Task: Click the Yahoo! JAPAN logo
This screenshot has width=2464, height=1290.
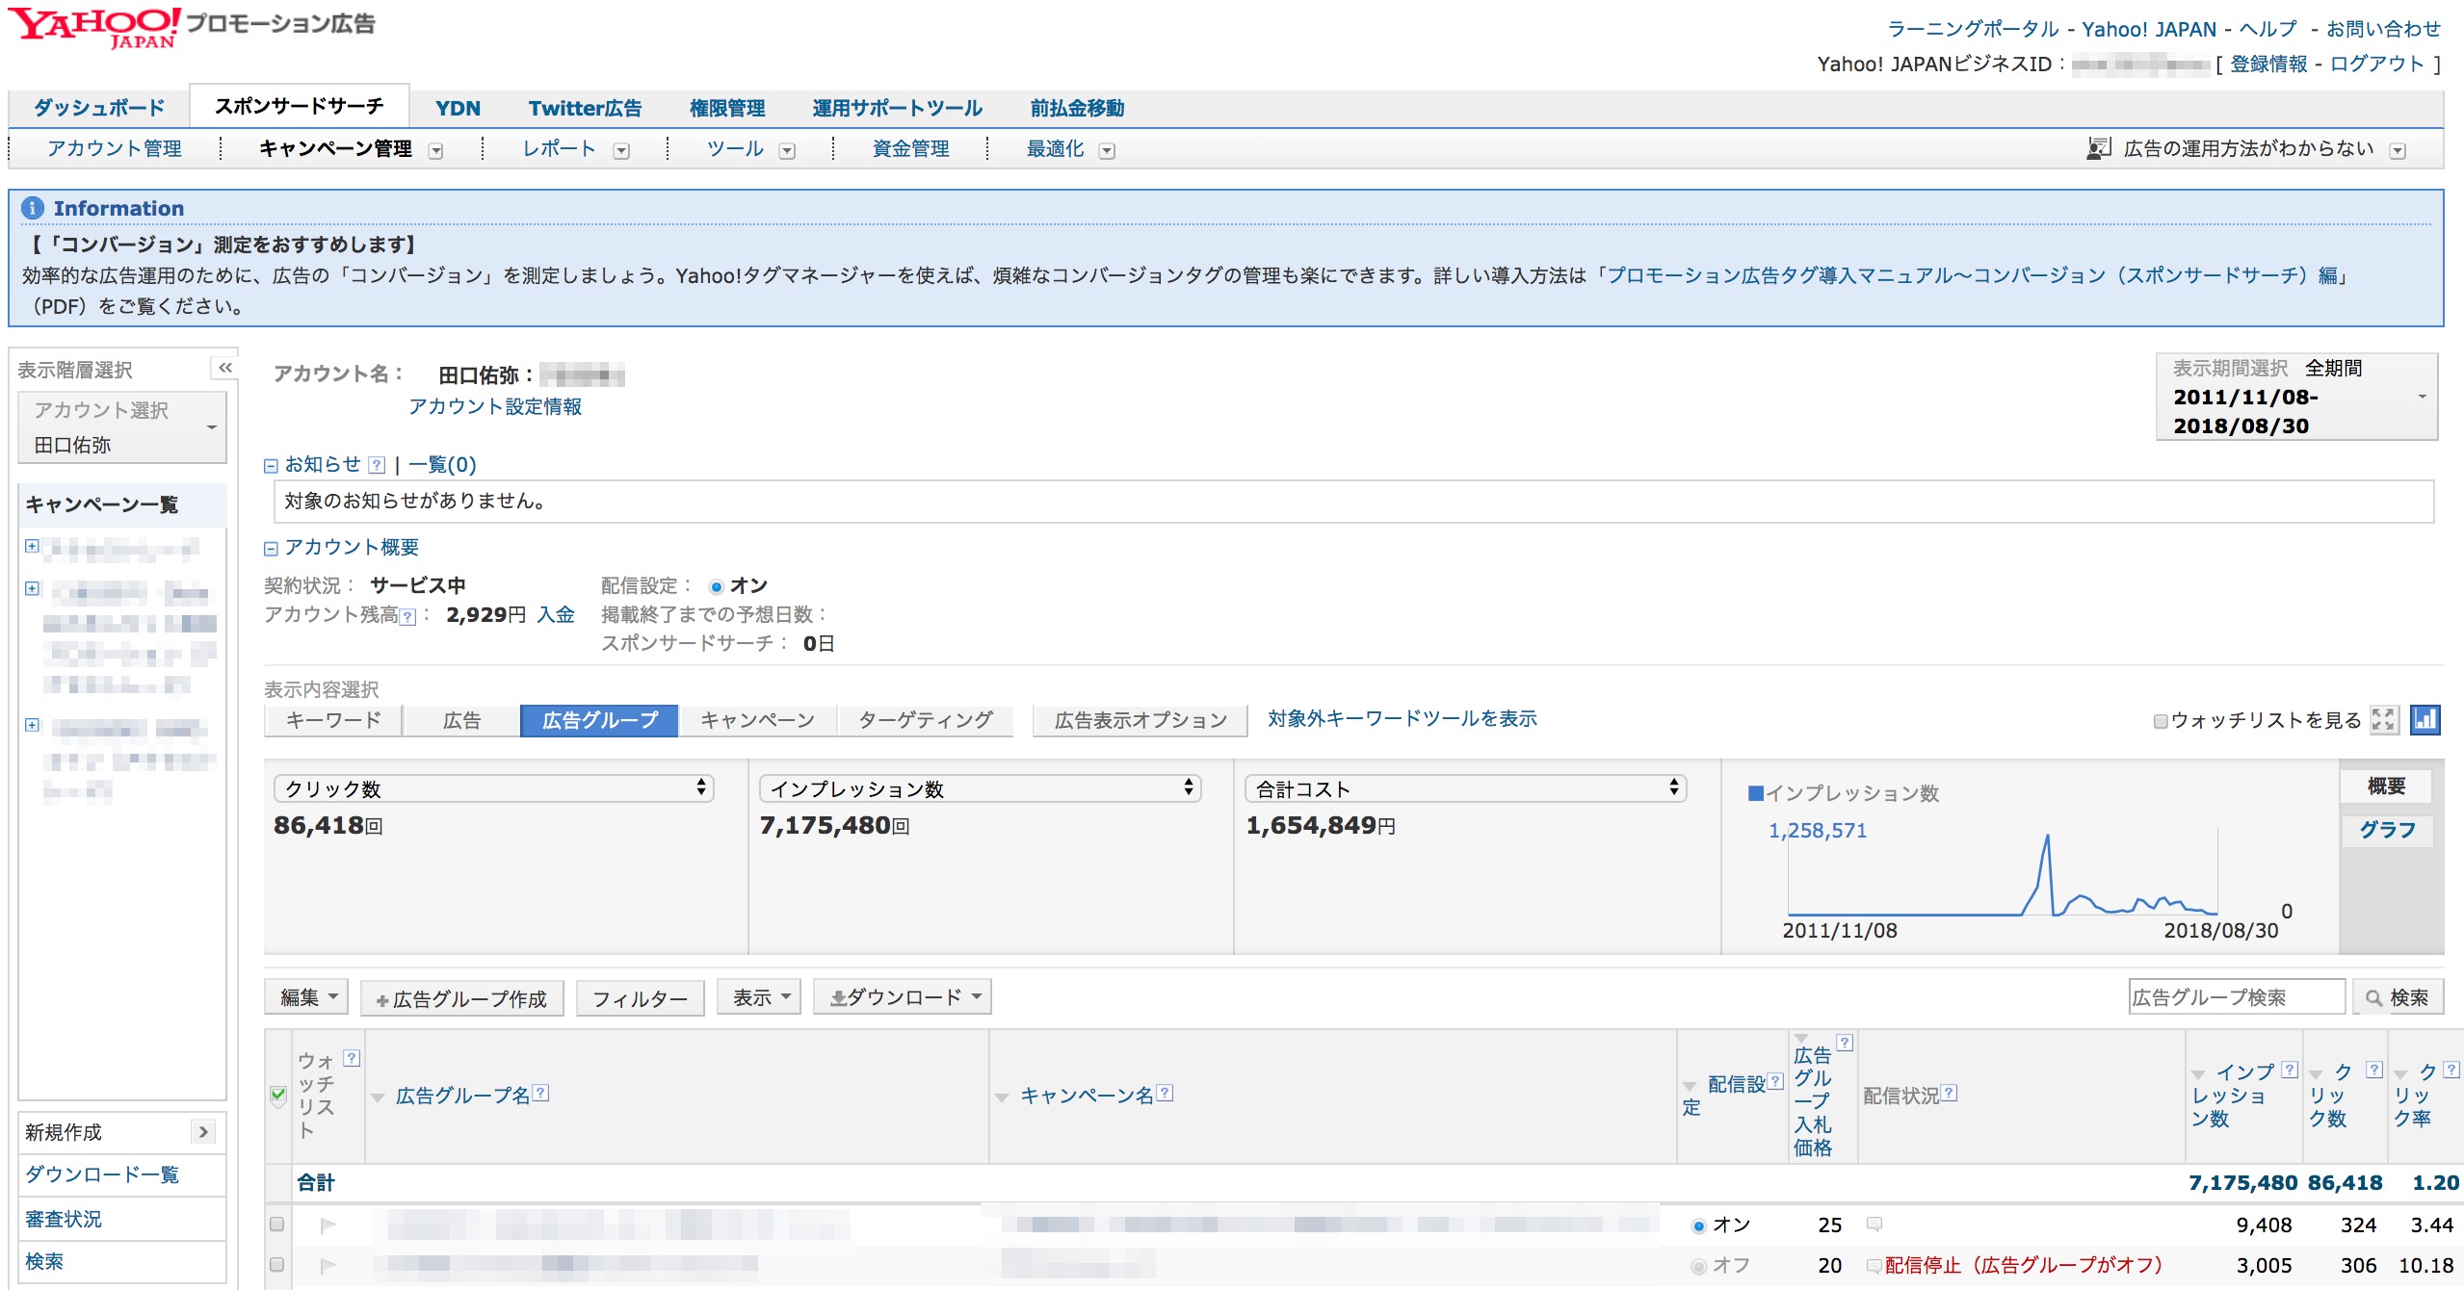Action: click(x=95, y=27)
